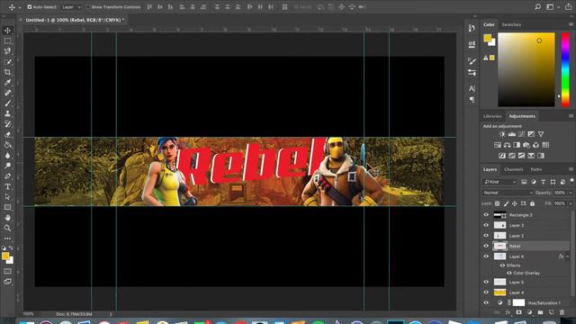Add an Invert adjustment
This screenshot has width=576, height=324.
click(x=502, y=156)
